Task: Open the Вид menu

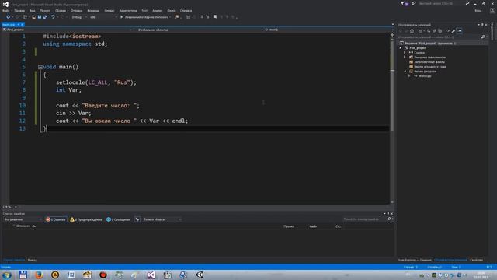Action: click(x=33, y=10)
